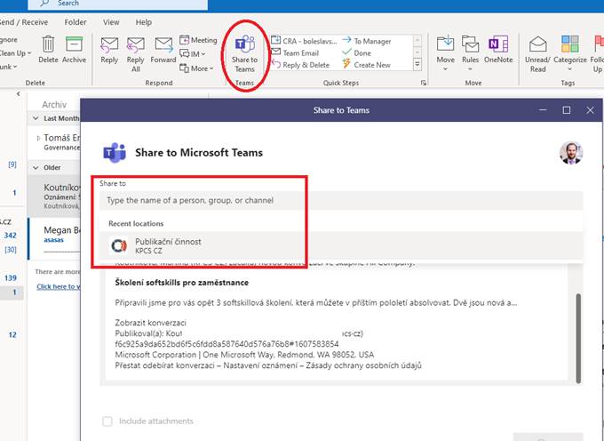Collapse the folder pane arrow

[x=18, y=93]
